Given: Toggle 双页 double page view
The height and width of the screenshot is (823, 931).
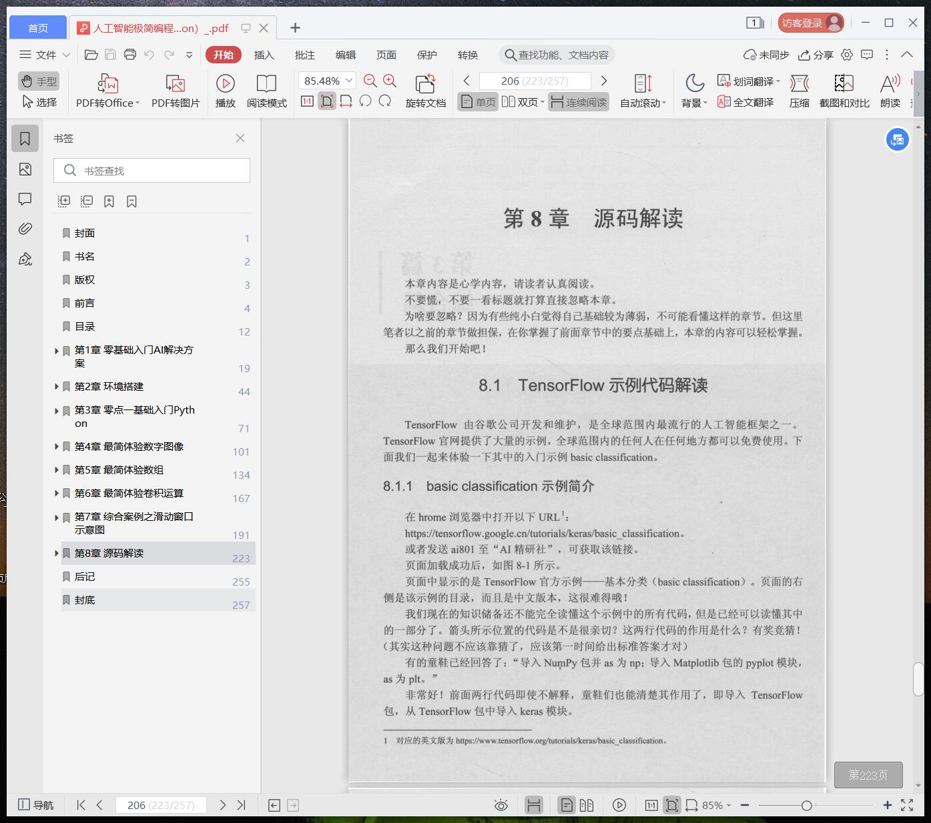Looking at the screenshot, I should pyautogui.click(x=523, y=102).
